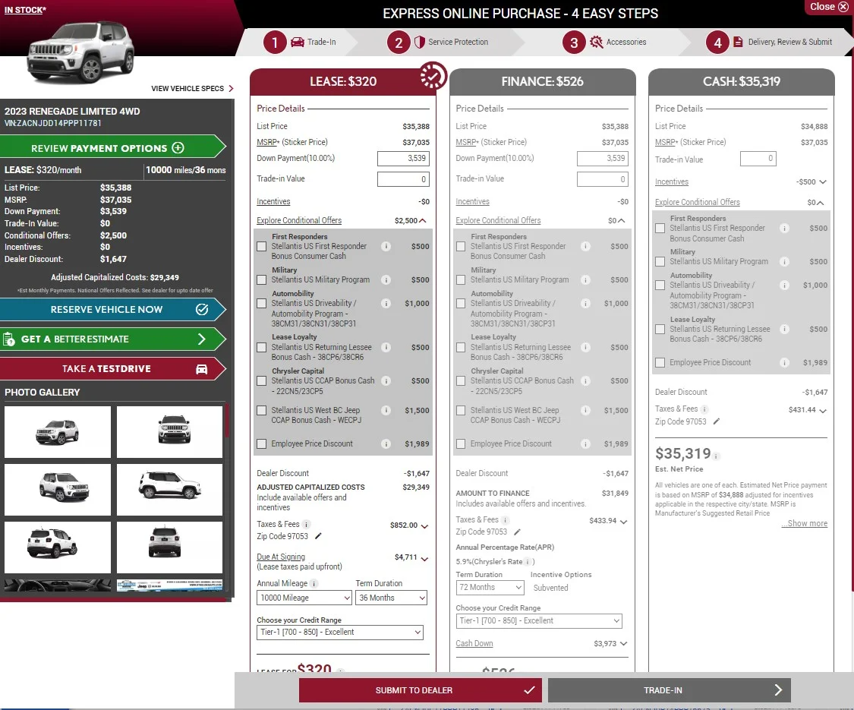Click the checkmark icon on Reserve Vehicle Now

point(201,310)
